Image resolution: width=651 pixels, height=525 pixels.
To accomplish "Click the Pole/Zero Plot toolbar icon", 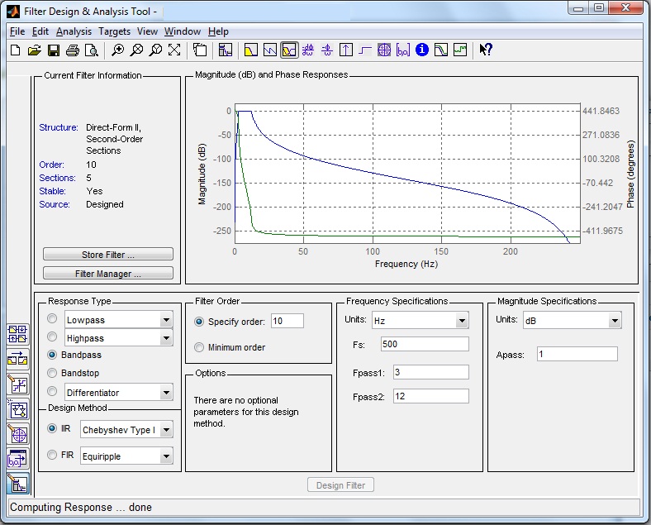I will [x=383, y=50].
